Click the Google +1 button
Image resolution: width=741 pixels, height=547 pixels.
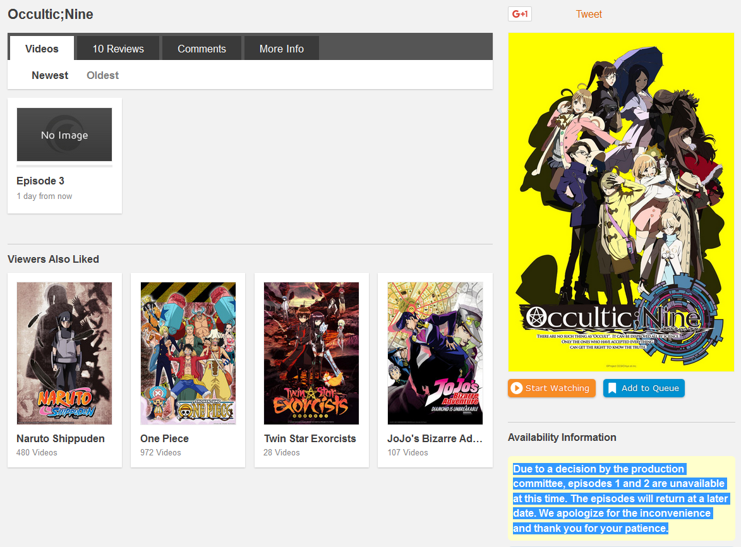tap(520, 14)
